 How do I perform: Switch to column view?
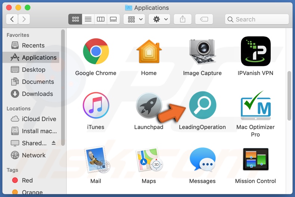pyautogui.click(x=101, y=19)
